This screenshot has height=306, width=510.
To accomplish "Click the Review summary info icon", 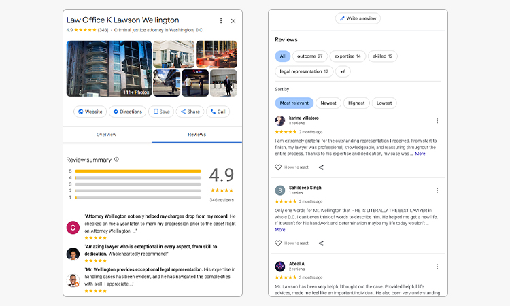I will [x=116, y=159].
